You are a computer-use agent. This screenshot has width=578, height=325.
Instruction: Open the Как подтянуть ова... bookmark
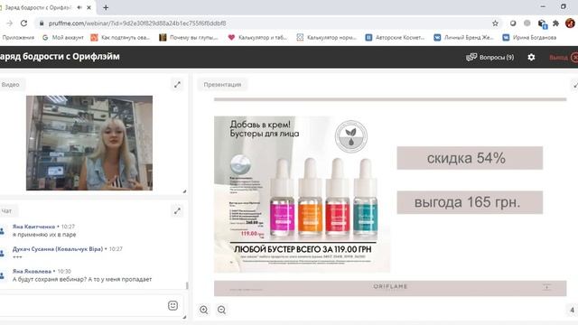(120, 38)
